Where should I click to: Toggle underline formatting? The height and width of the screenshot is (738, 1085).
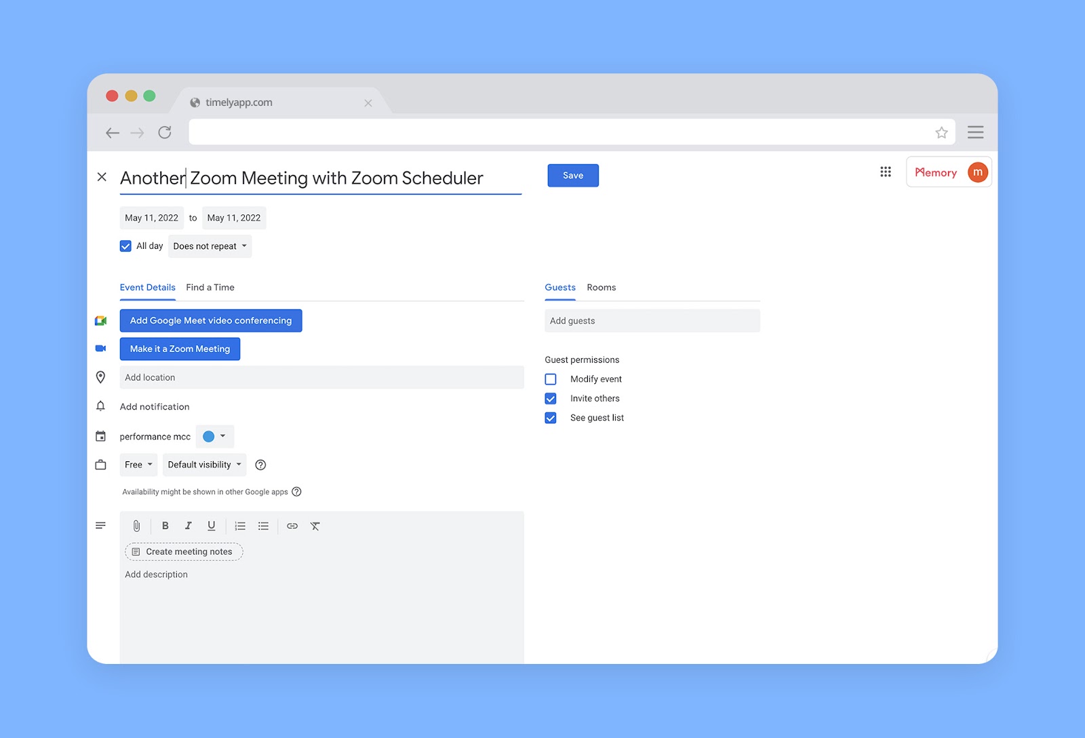[x=212, y=526]
